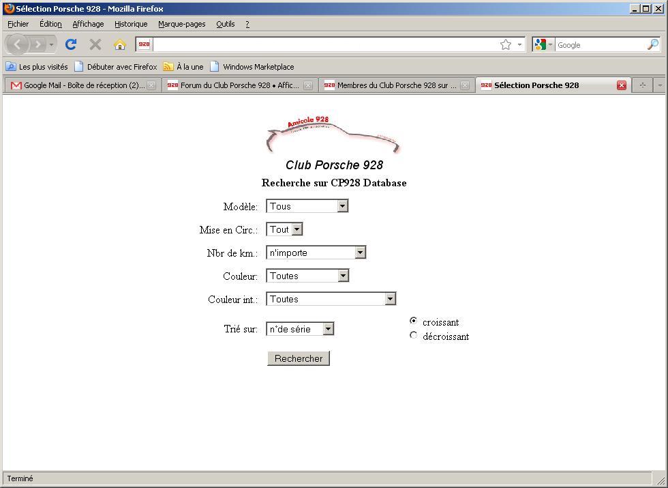Click the bookmark star icon
This screenshot has width=668, height=488.
click(506, 44)
